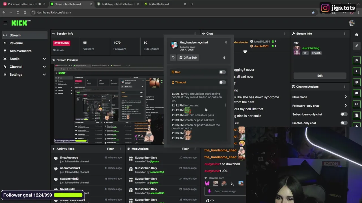Screen dimensions: 362x203
Task: Click neoramadan24 in Activity Feed
Action: pyautogui.click(x=70, y=168)
